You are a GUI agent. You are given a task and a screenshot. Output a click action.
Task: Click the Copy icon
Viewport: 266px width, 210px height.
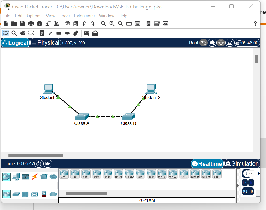click(67, 24)
